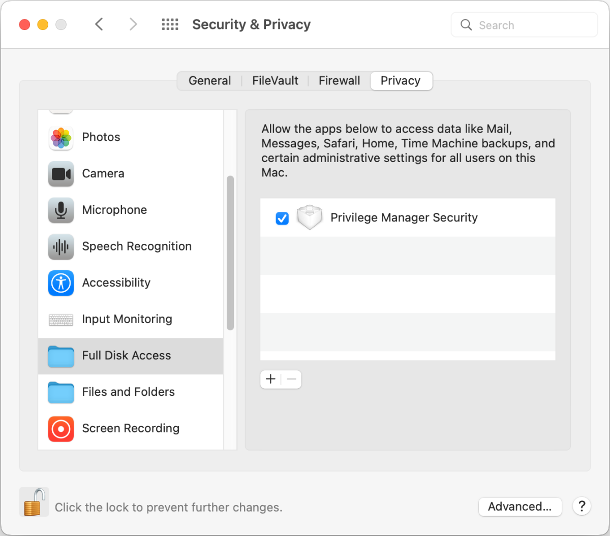Select the Photos privacy category
Viewport: 610px width, 536px height.
[x=101, y=137]
